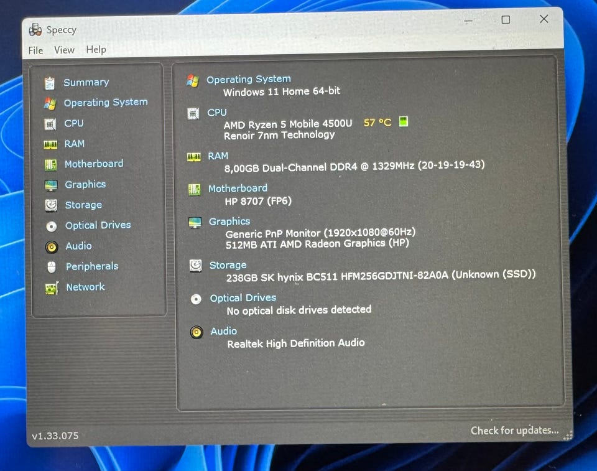This screenshot has height=471, width=597.
Task: Click Realtek High Definition Audio text
Action: (296, 343)
